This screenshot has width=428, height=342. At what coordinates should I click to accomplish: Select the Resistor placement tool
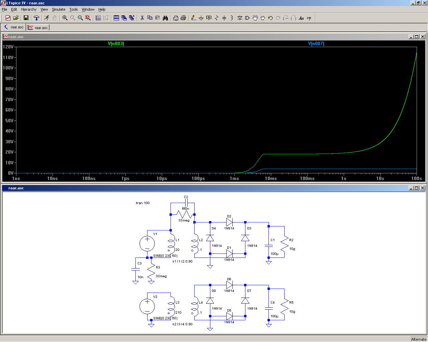point(217,18)
